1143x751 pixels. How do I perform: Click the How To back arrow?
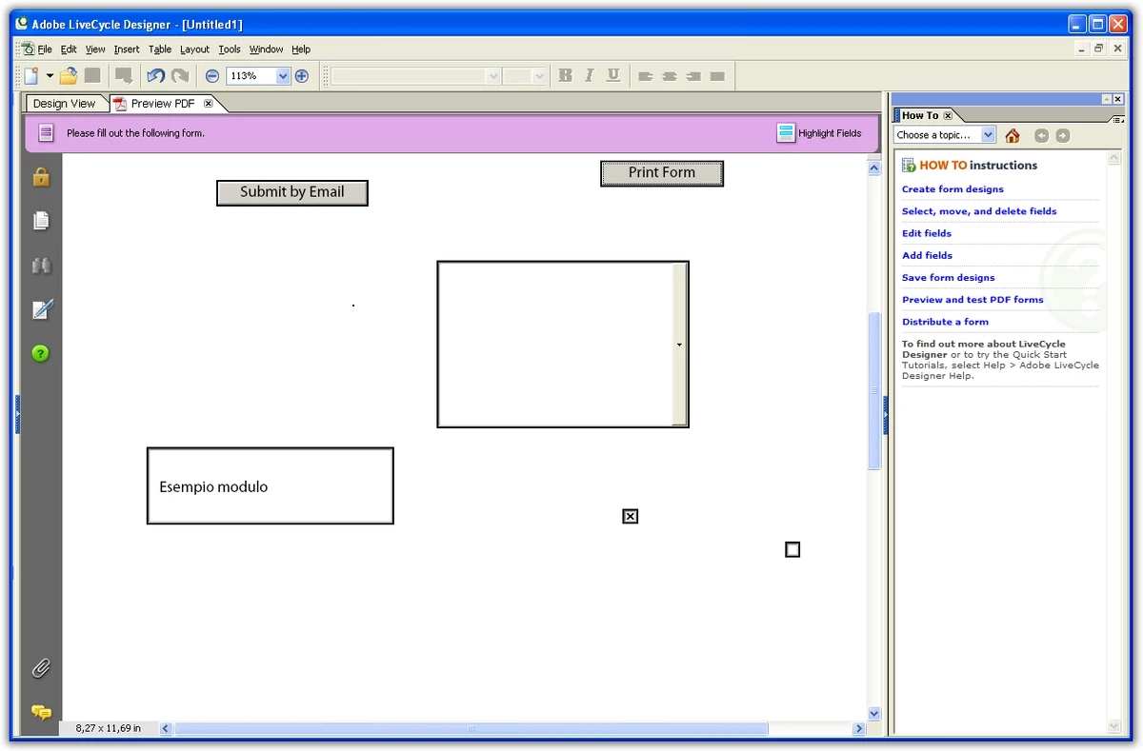pyautogui.click(x=1042, y=135)
